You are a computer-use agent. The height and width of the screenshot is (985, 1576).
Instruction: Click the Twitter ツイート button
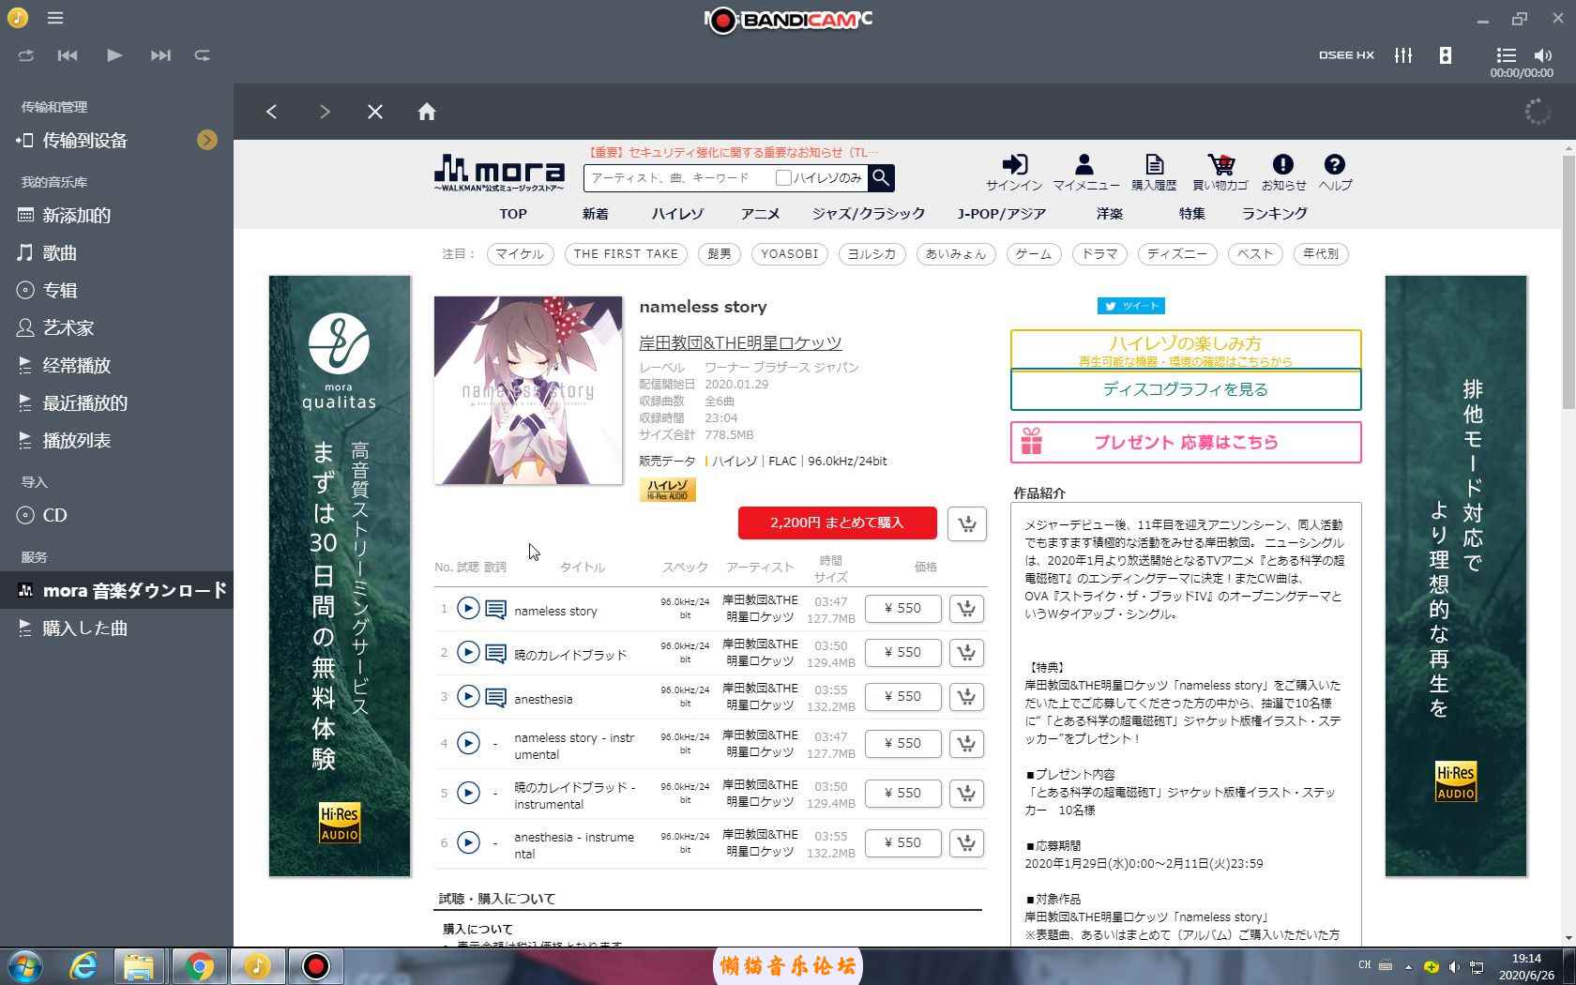pyautogui.click(x=1131, y=306)
